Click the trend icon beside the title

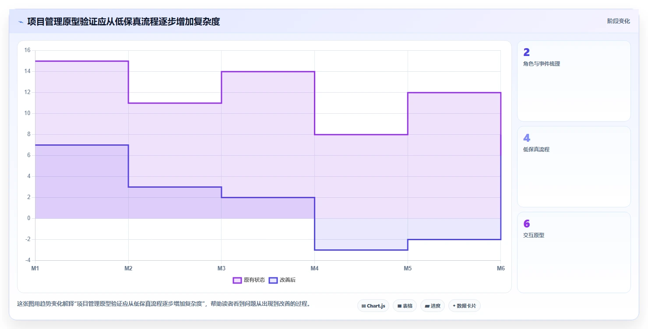(x=21, y=21)
